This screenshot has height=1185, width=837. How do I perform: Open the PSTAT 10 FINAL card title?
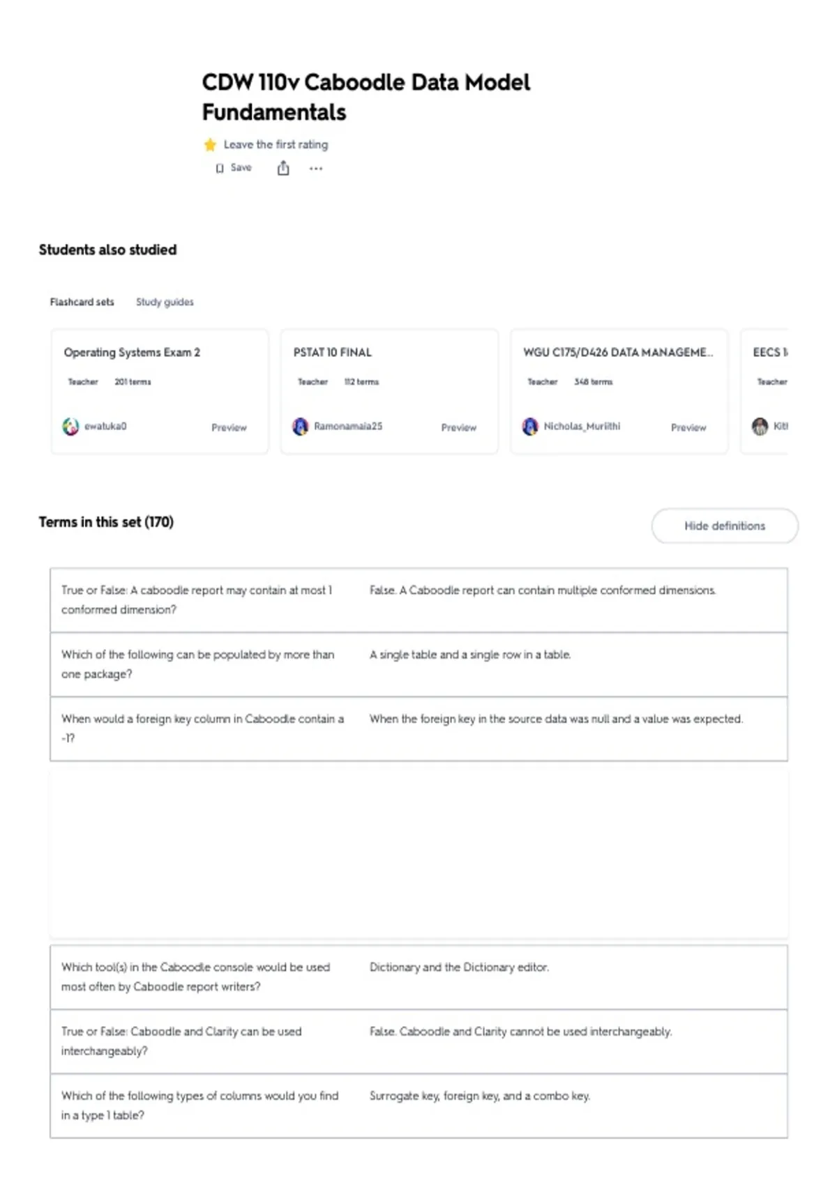333,353
